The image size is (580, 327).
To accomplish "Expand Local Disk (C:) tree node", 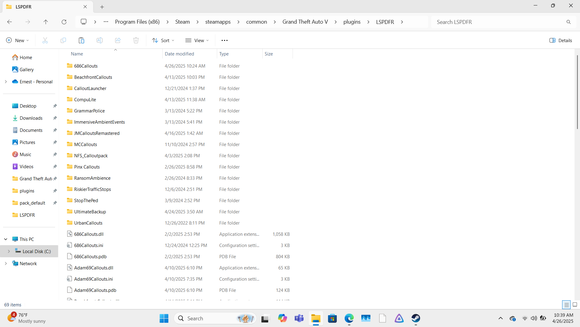I will tap(9, 251).
